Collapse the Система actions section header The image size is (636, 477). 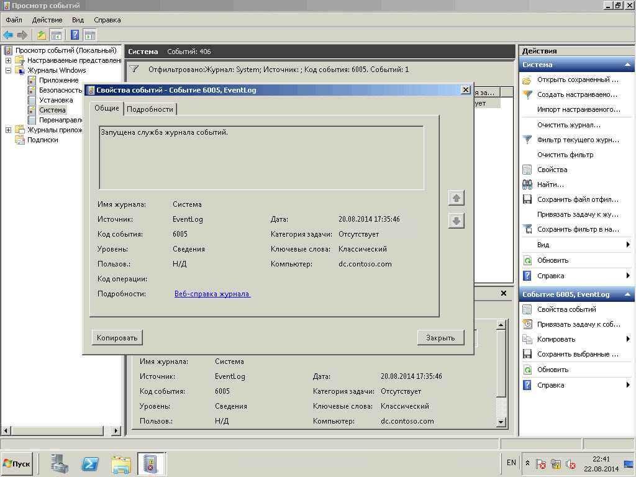point(628,65)
